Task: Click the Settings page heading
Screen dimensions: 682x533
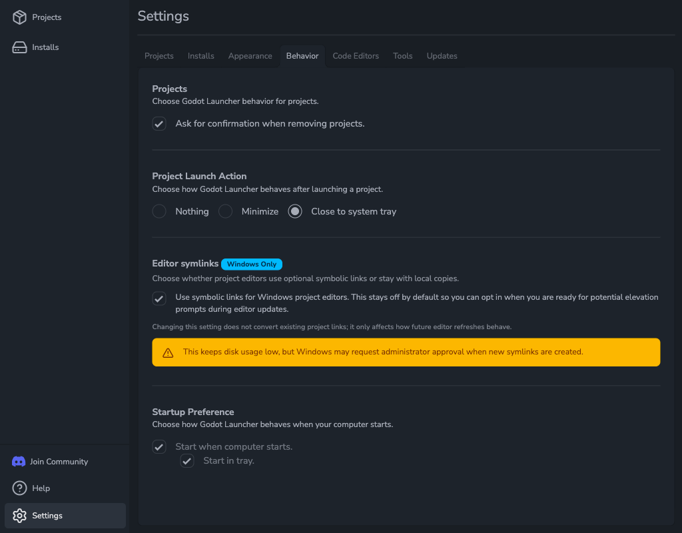Action: pos(163,16)
